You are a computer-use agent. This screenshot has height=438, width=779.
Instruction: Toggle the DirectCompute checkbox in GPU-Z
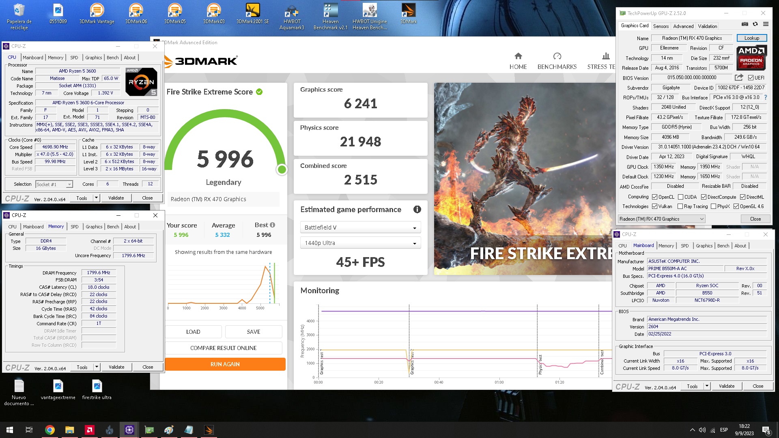704,197
